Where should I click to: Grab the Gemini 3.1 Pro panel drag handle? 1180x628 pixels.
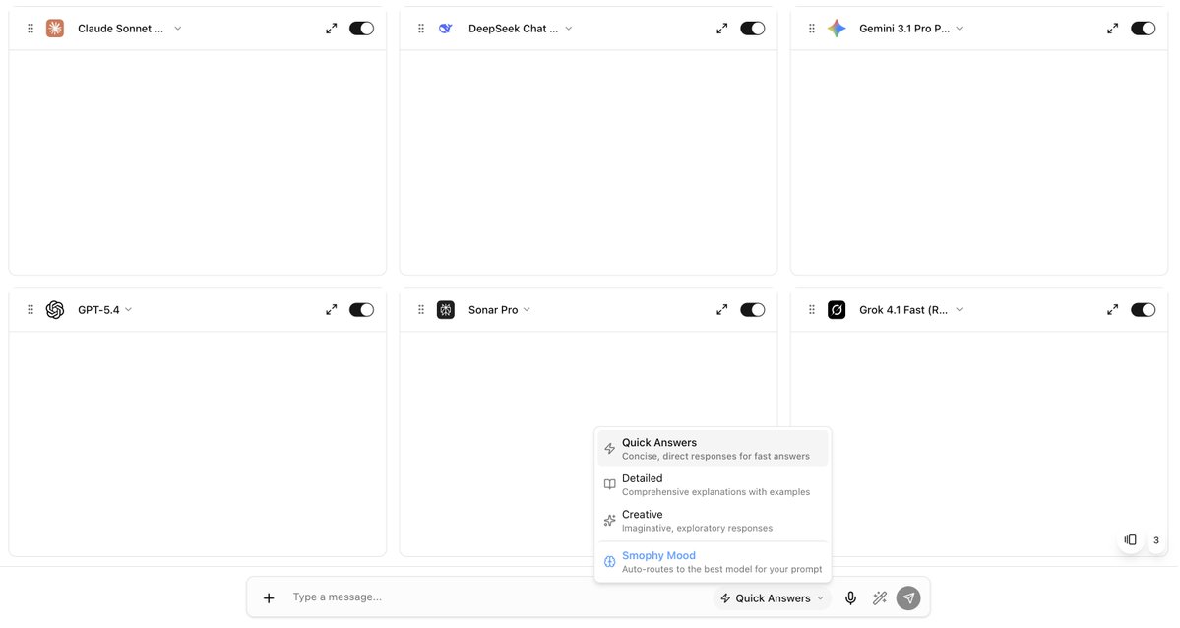click(x=811, y=29)
